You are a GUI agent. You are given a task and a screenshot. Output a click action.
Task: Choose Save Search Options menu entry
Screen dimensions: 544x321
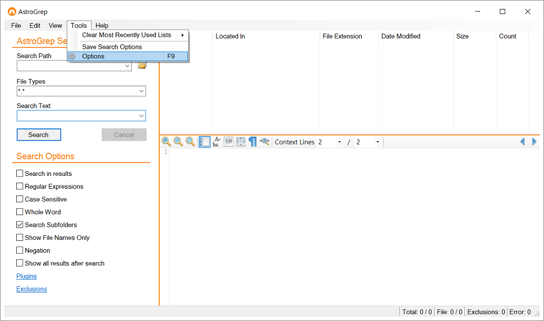pos(128,47)
